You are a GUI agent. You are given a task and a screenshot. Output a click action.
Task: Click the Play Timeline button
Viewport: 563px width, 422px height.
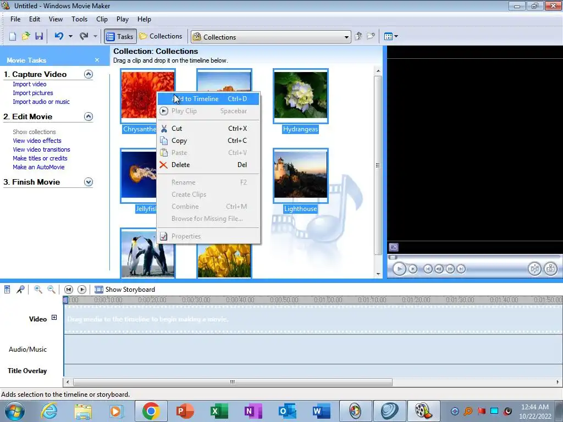pyautogui.click(x=82, y=289)
